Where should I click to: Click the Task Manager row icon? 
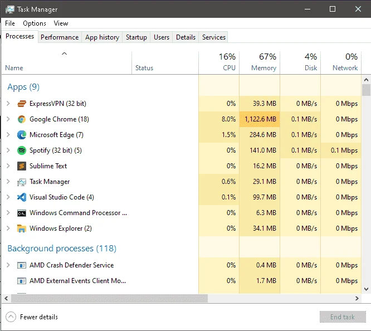tap(22, 182)
